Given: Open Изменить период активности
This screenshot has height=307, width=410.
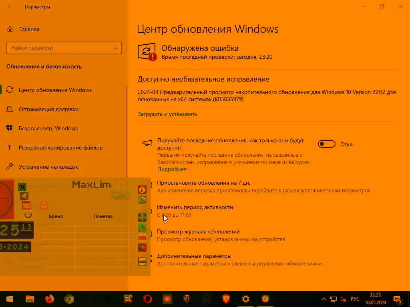Looking at the screenshot, I should click(x=195, y=207).
